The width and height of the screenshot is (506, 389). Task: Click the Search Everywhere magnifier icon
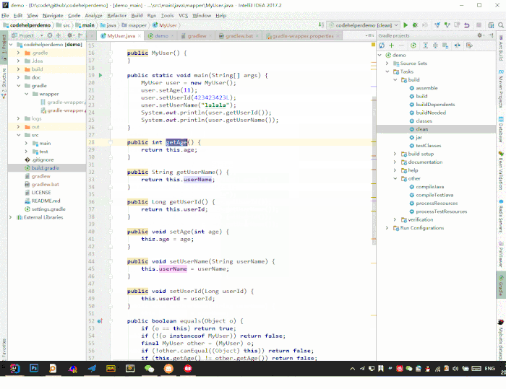[500, 25]
